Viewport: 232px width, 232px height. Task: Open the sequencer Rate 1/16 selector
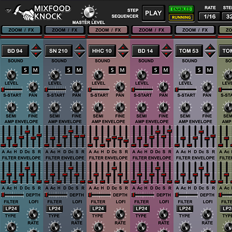(210, 16)
